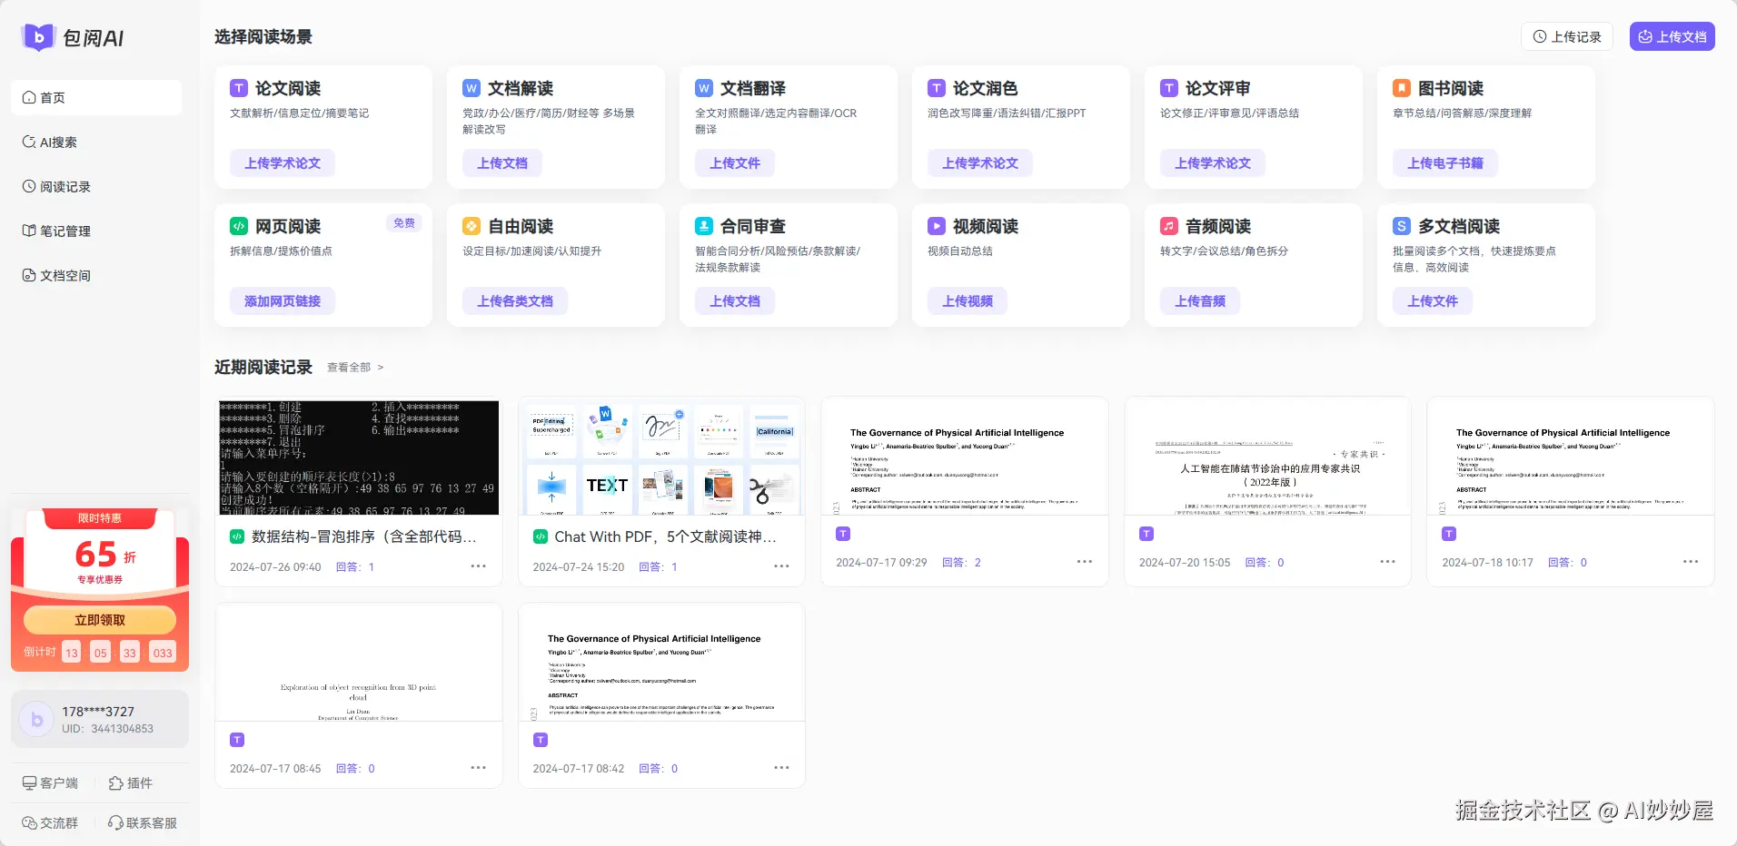
Task: Click 上传学术论文 under 论文润色
Action: tap(980, 163)
